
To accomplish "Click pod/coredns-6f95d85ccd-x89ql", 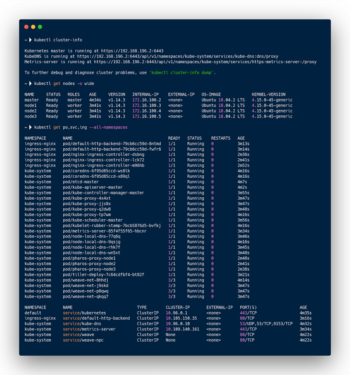I will [96, 177].
